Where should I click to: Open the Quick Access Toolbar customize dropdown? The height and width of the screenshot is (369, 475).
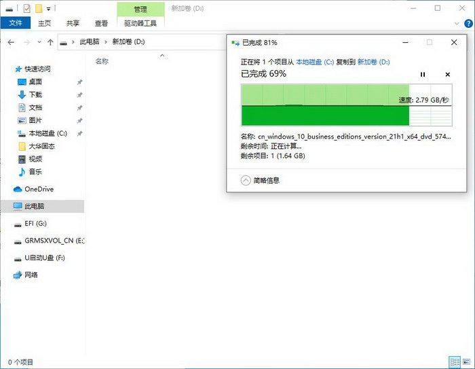click(49, 9)
